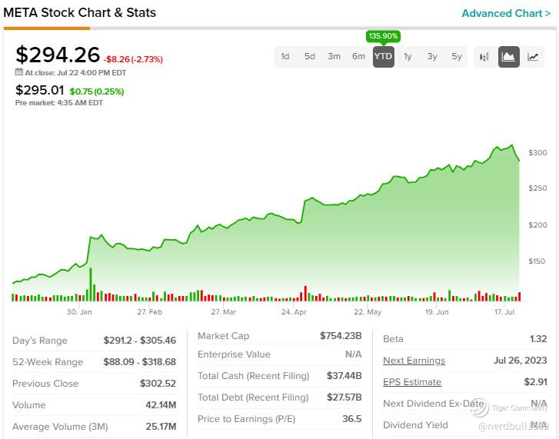Select the 5d time range
Image resolution: width=559 pixels, height=439 pixels.
click(309, 57)
